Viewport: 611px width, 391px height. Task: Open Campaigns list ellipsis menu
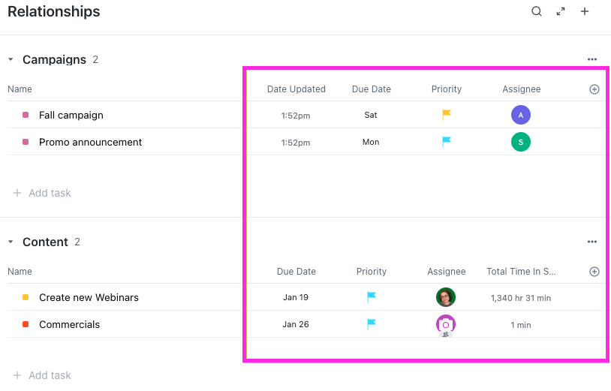592,59
